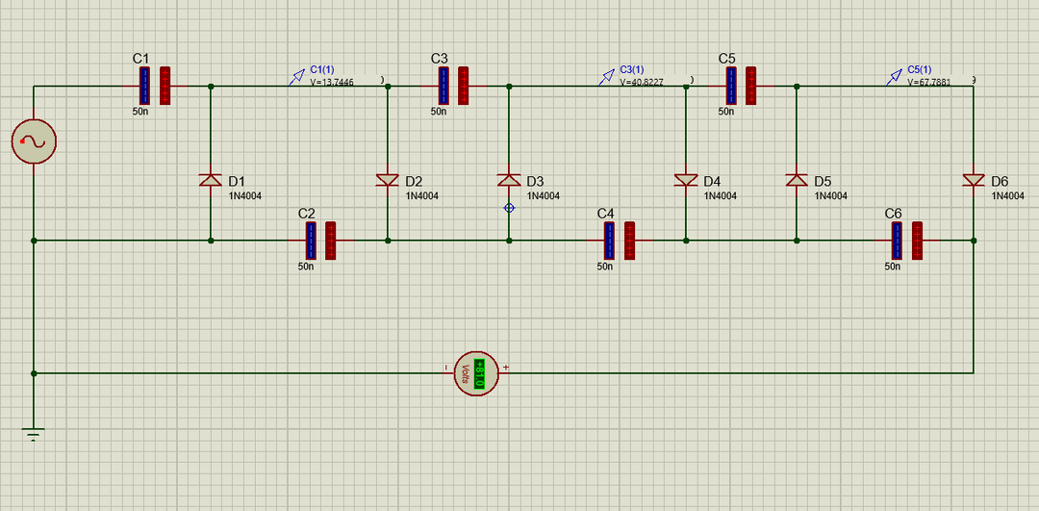Viewport: 1039px width, 511px height.
Task: Click the C3(1) voltage probe arrow
Action: pos(606,78)
